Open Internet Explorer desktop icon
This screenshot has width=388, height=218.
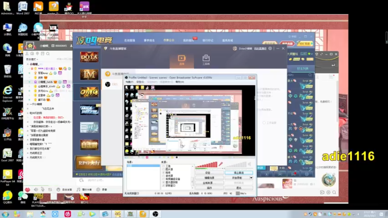[7, 94]
